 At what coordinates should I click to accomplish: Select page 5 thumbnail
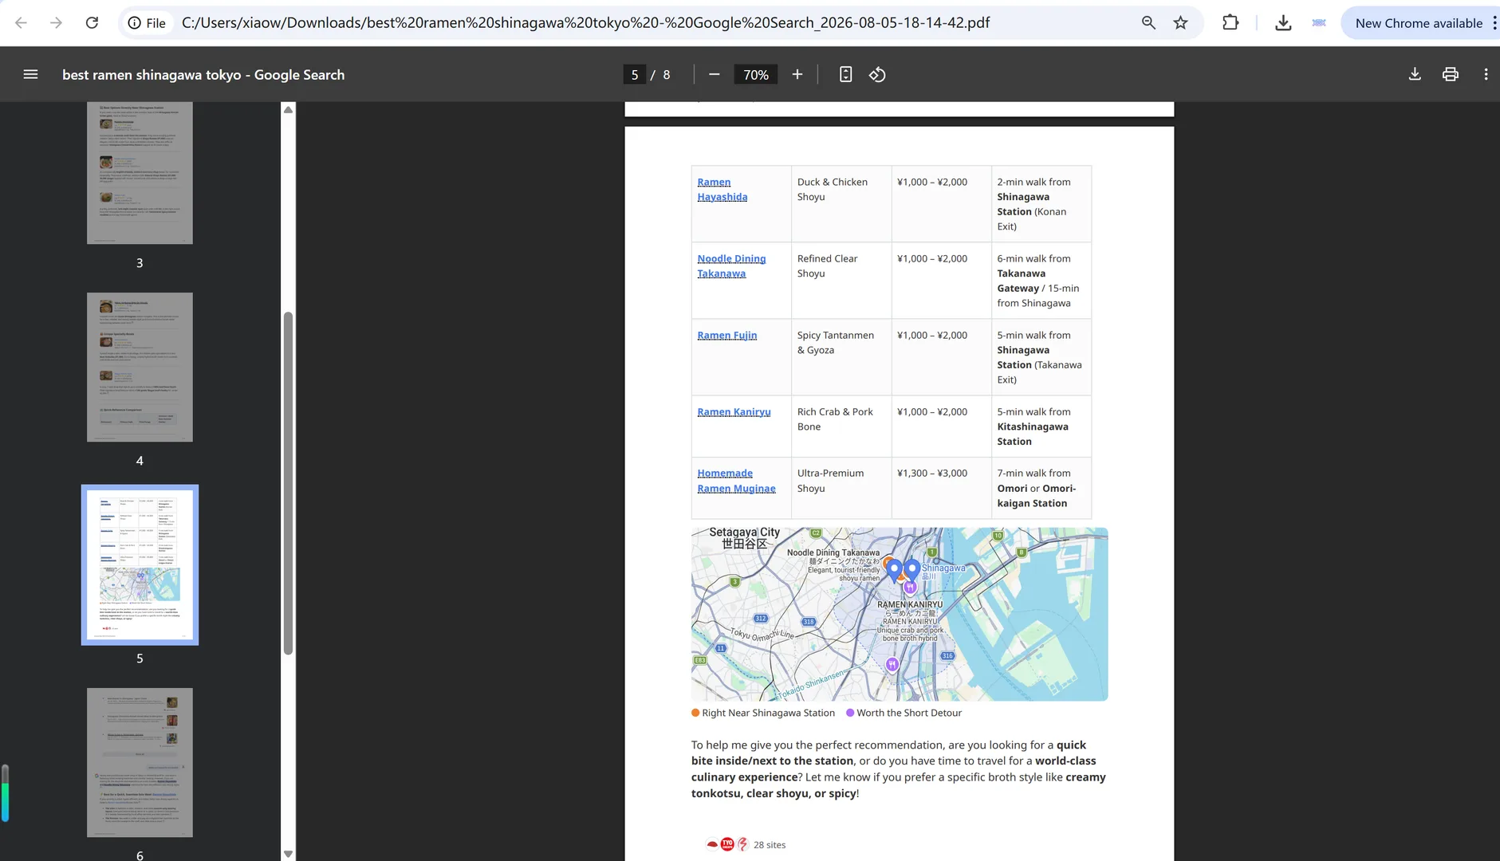140,564
